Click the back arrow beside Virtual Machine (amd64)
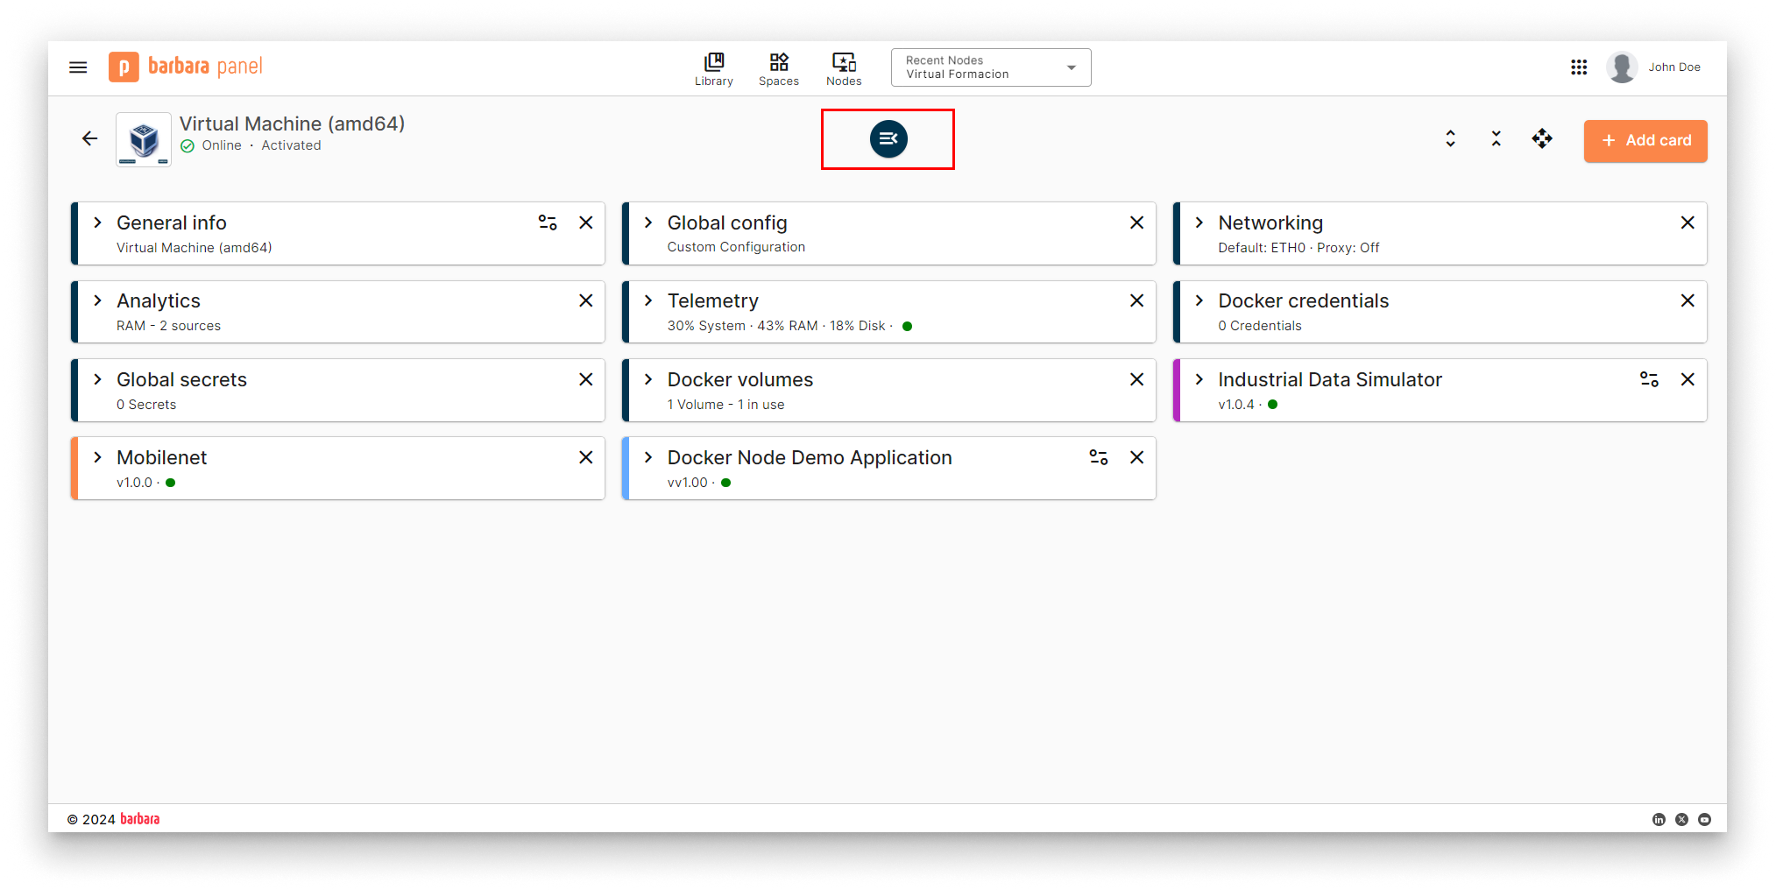Viewport: 1776px width, 890px height. 89,138
